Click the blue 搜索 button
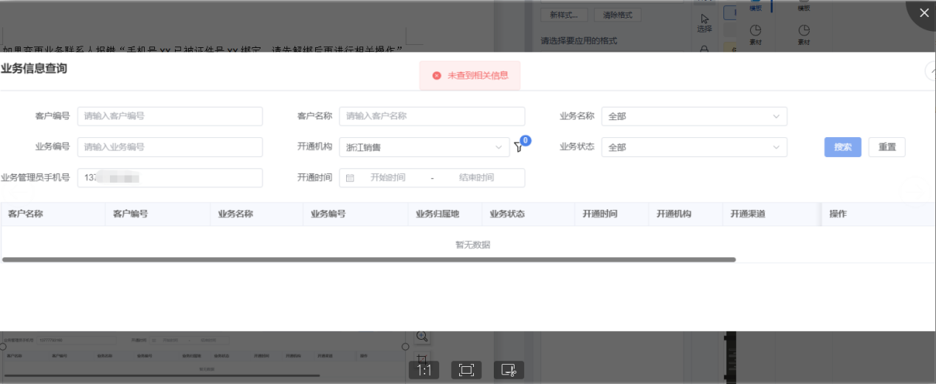936x384 pixels. (842, 147)
